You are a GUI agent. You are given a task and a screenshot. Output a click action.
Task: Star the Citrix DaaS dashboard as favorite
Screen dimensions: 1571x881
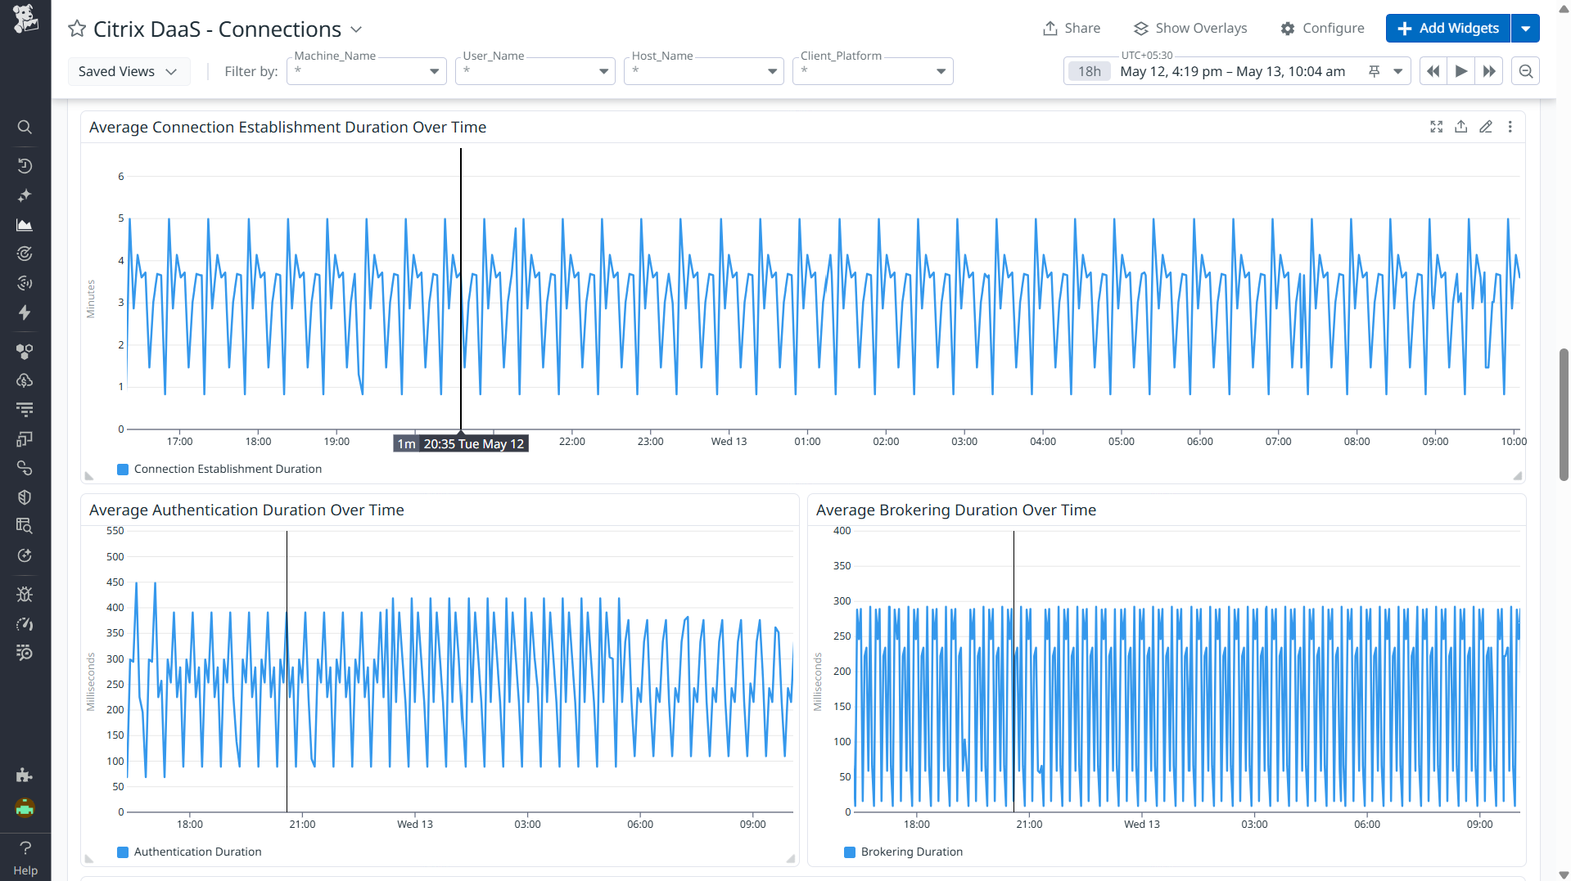[x=77, y=29]
